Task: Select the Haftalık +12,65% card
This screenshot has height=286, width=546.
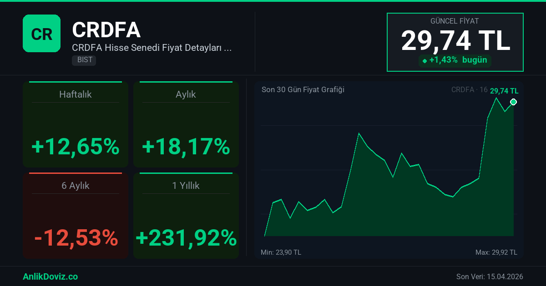Action: coord(76,124)
